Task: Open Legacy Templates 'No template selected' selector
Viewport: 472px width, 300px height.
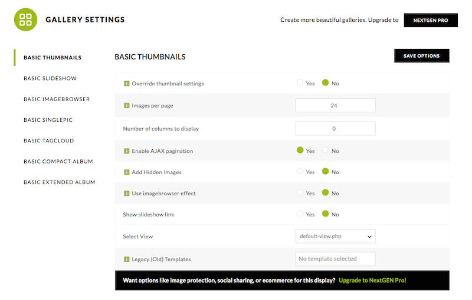Action: coord(335,259)
